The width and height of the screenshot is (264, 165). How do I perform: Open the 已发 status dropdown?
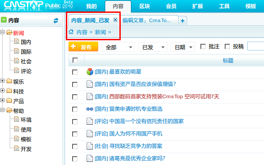tap(153, 47)
